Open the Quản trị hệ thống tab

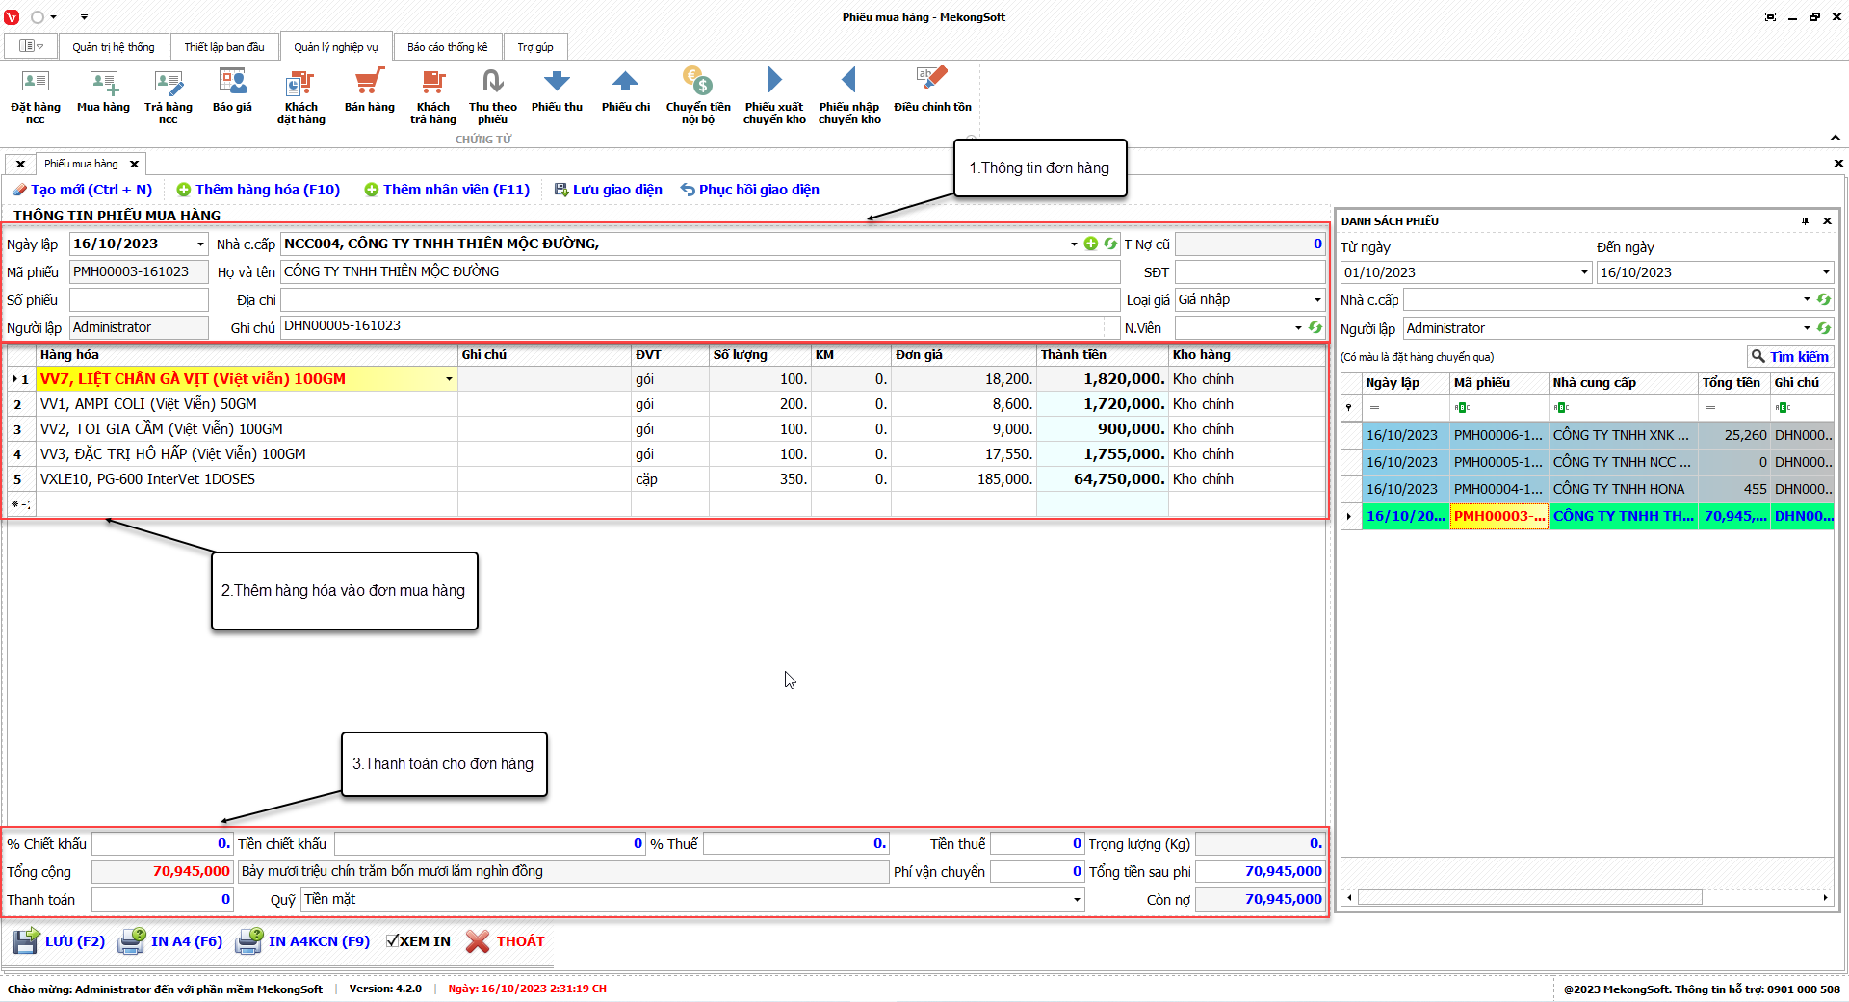coord(113,47)
